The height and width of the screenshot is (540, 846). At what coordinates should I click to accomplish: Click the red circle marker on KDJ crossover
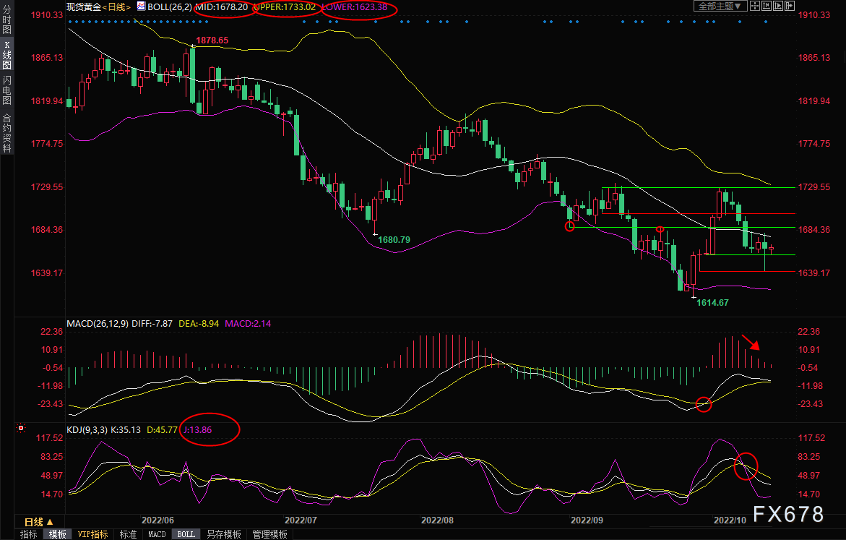pos(746,466)
